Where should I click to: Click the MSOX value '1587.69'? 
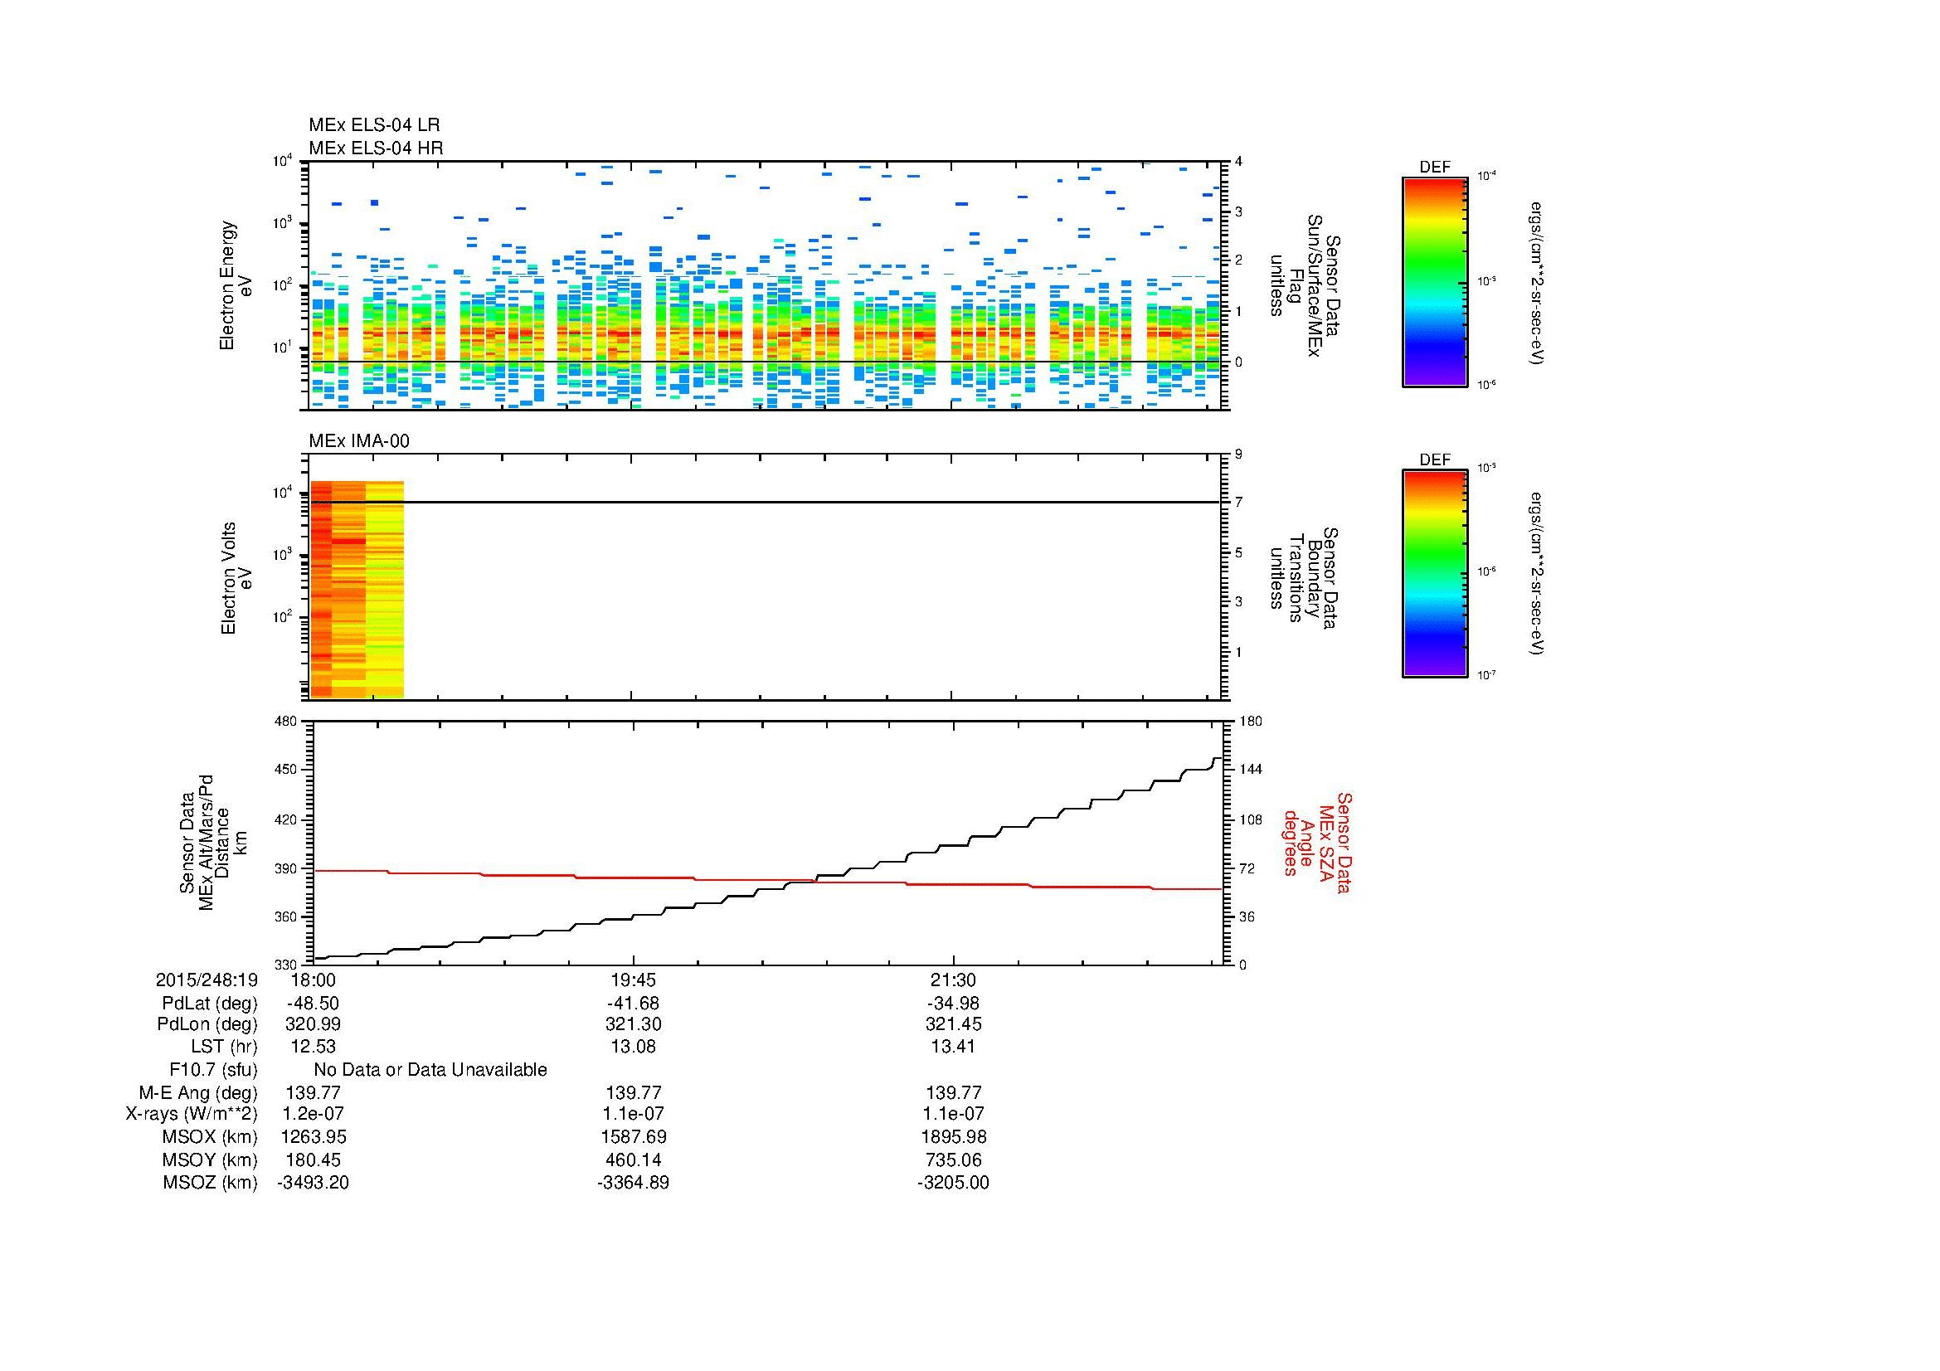click(633, 1137)
